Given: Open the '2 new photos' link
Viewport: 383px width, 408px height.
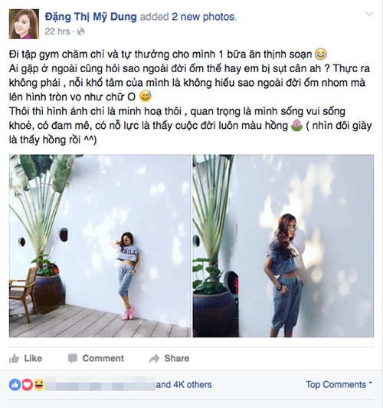Looking at the screenshot, I should click(204, 17).
